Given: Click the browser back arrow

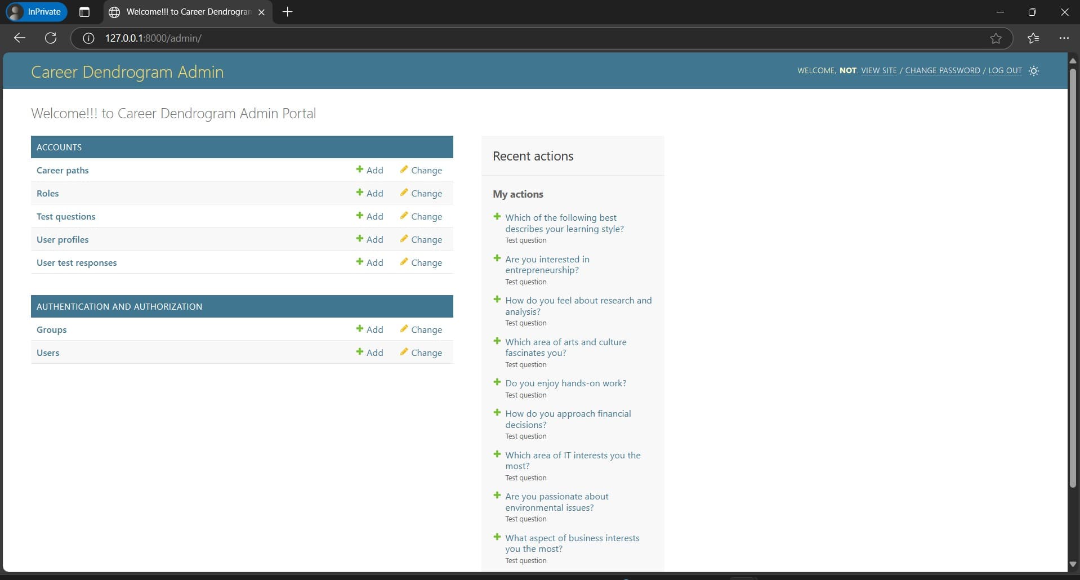Looking at the screenshot, I should pyautogui.click(x=20, y=38).
